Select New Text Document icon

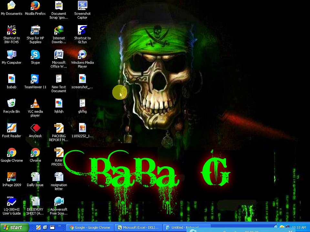coord(59,83)
